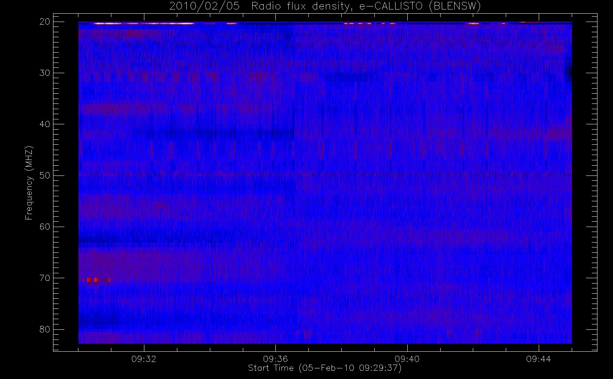Screen dimensions: 613x379
Task: Click the 09:44 time tick label
Action: tap(538, 359)
